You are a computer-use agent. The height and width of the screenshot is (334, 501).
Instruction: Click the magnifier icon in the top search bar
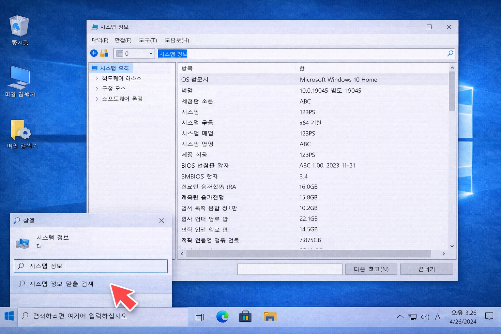pos(450,53)
